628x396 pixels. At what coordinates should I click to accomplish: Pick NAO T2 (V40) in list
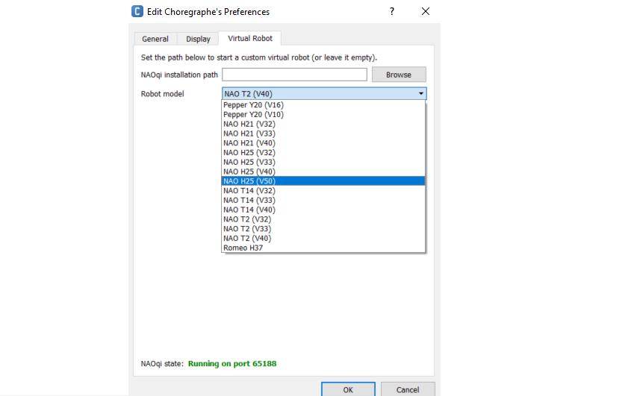[x=323, y=239]
